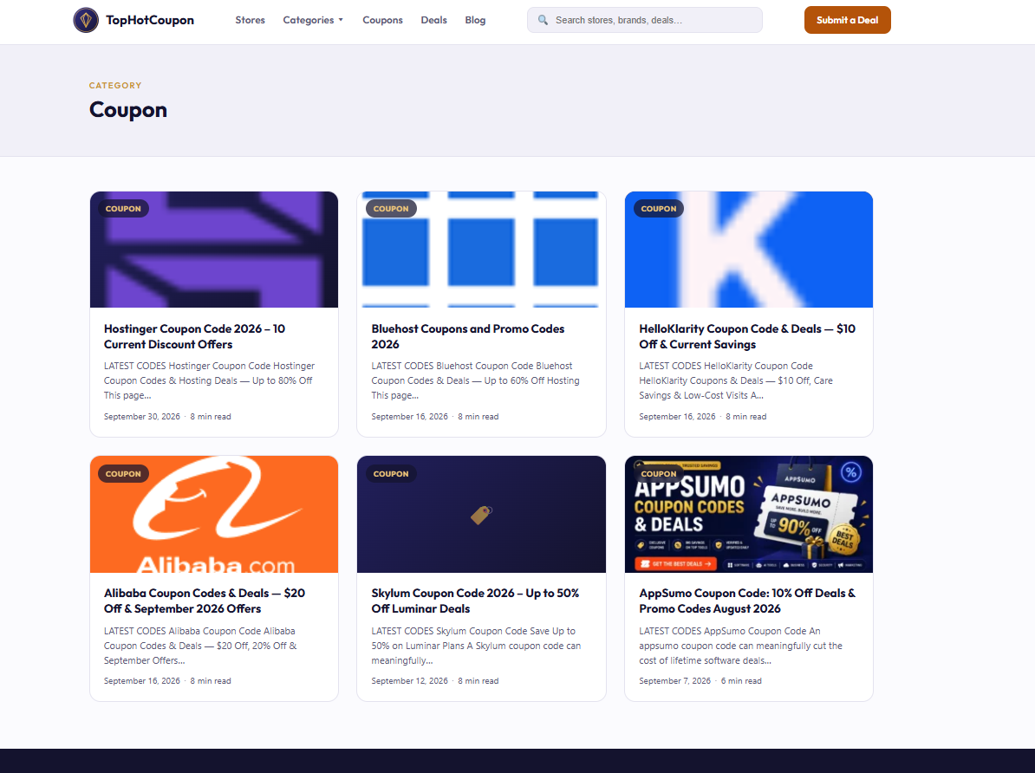This screenshot has height=773, width=1035.
Task: Open the Bluehost card thumbnail image
Action: click(481, 250)
